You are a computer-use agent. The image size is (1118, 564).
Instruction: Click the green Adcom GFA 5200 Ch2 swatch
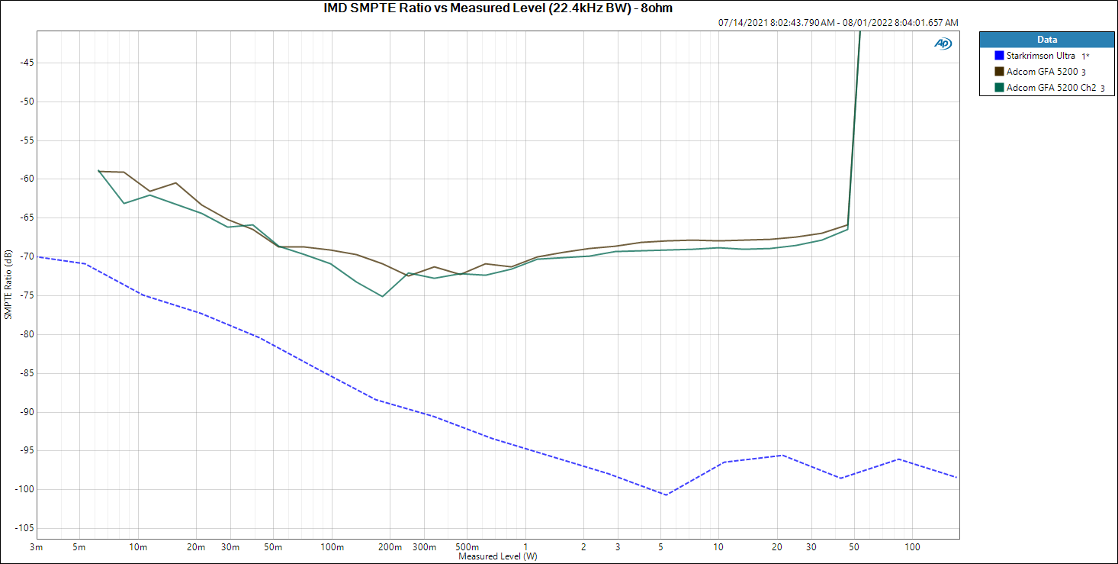coord(999,88)
